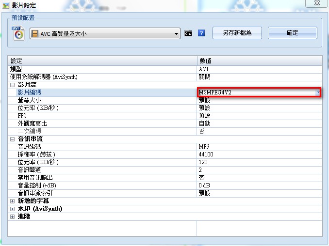Click the 確定 button
The height and width of the screenshot is (246, 329).
(292, 33)
